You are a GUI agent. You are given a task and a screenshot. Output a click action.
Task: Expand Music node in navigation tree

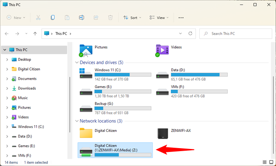click(7, 98)
